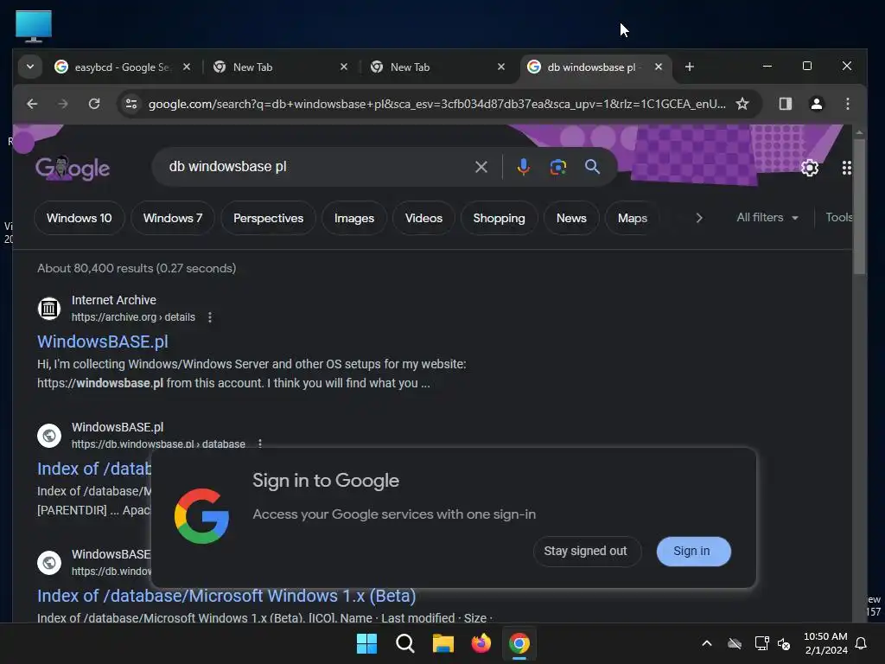Click the Google doodle logo
Viewport: 885px width, 664px height.
[73, 168]
